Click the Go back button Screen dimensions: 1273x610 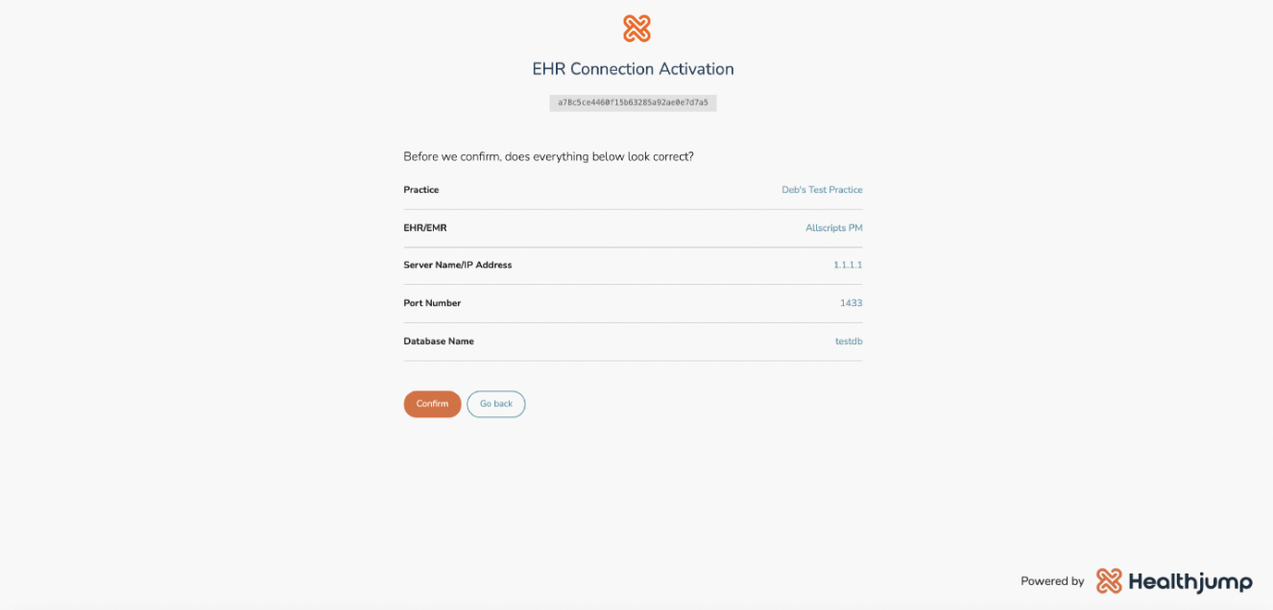pyautogui.click(x=496, y=404)
